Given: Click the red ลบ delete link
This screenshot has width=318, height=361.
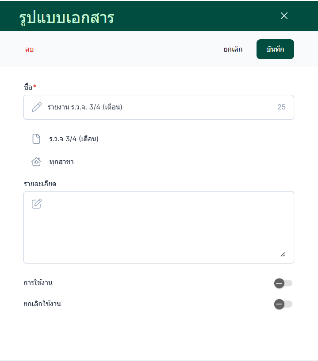Looking at the screenshot, I should (x=29, y=49).
